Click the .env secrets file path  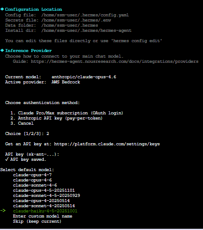click(x=76, y=20)
